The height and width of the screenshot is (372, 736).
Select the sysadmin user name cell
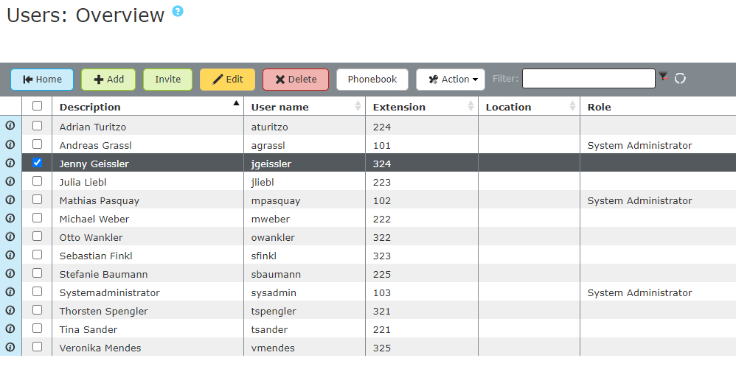pos(305,292)
